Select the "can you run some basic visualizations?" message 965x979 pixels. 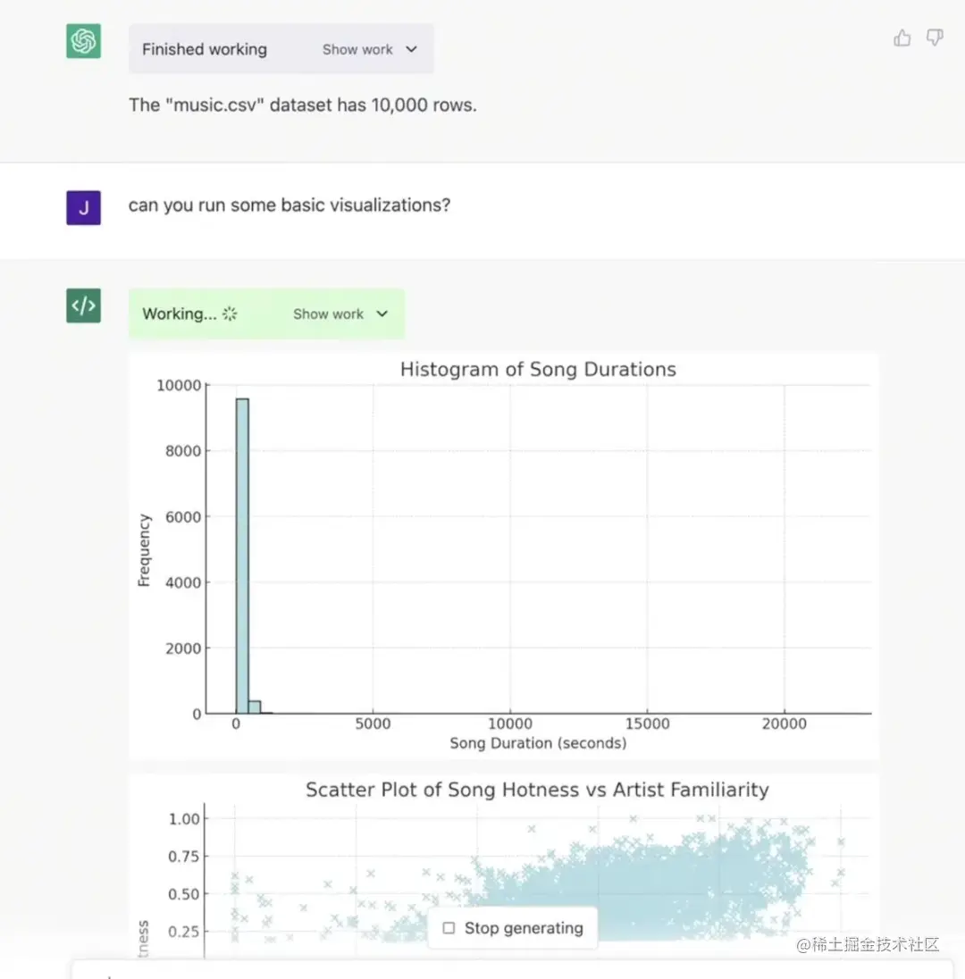(x=289, y=205)
